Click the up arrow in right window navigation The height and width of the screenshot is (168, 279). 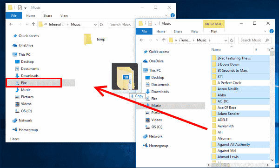[164, 40]
